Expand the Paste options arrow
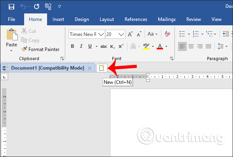This screenshot has width=233, height=157. tap(11, 51)
